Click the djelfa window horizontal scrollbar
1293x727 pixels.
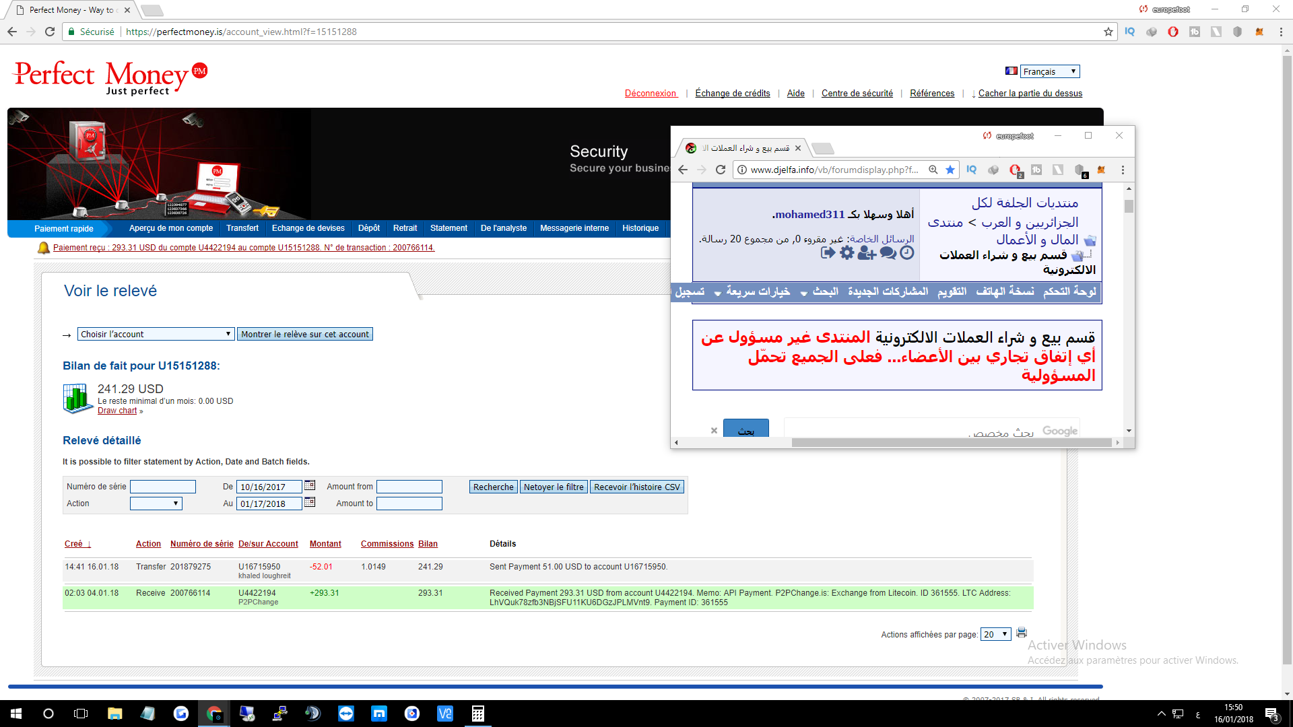click(x=951, y=442)
